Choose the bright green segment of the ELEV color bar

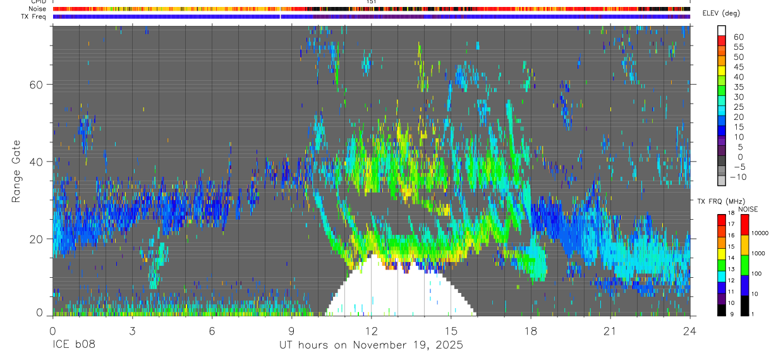(722, 90)
